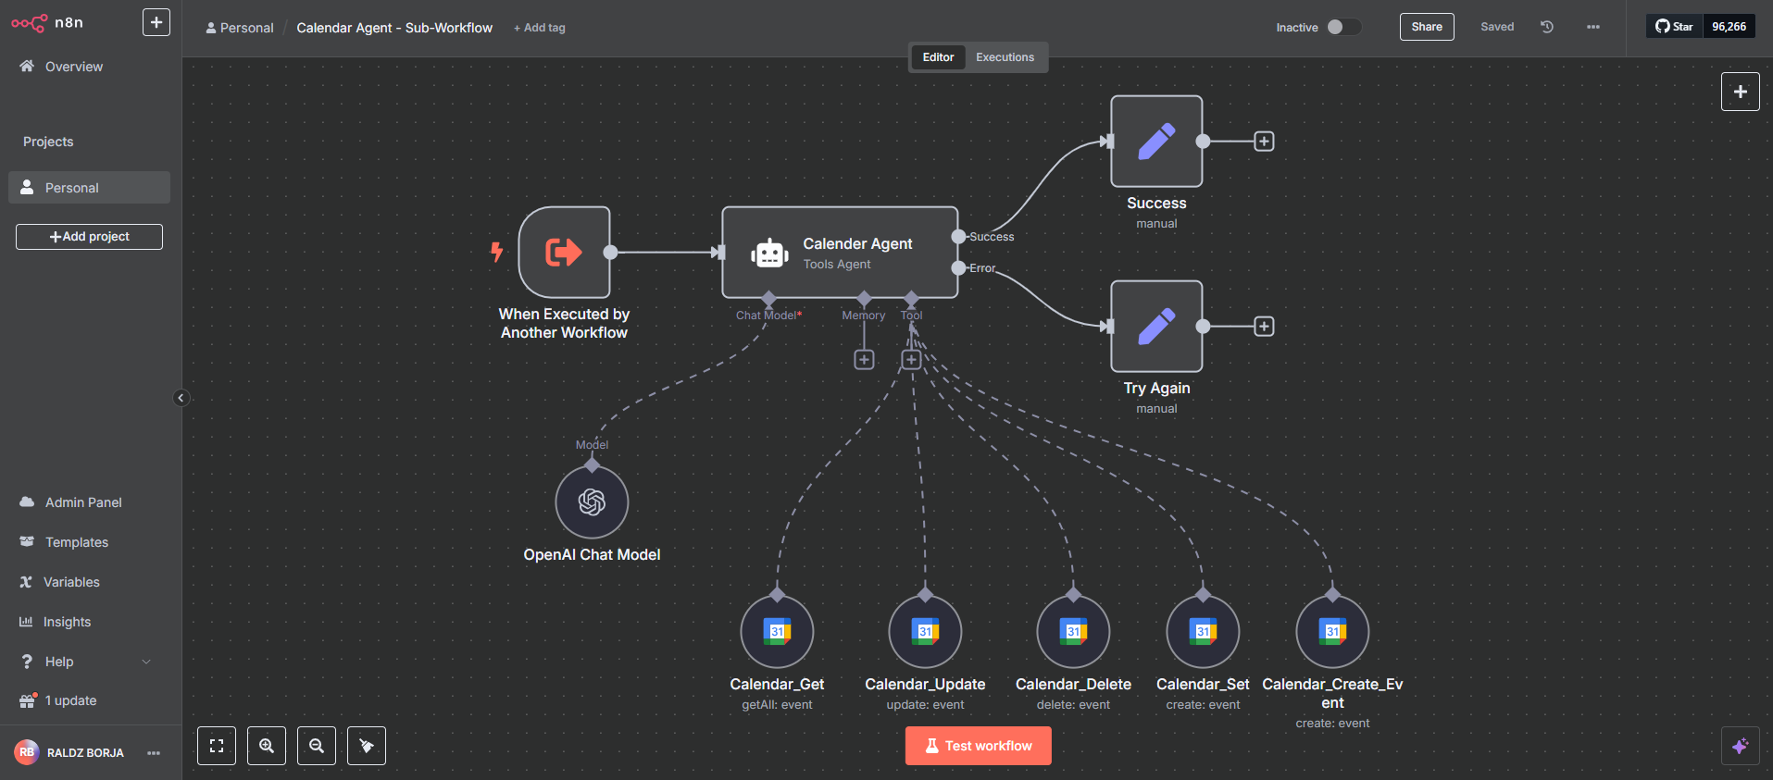Click the Test workflow button
Viewport: 1773px width, 780px height.
pos(978,746)
